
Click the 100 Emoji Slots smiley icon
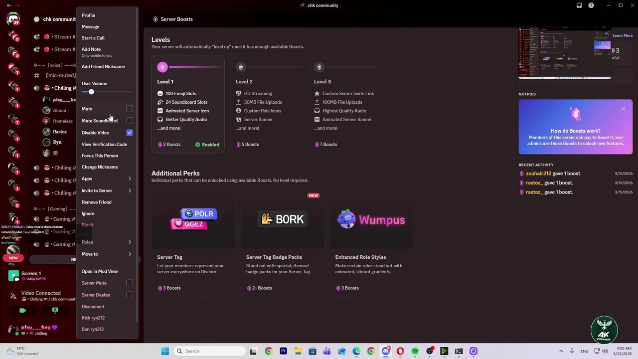(x=160, y=93)
